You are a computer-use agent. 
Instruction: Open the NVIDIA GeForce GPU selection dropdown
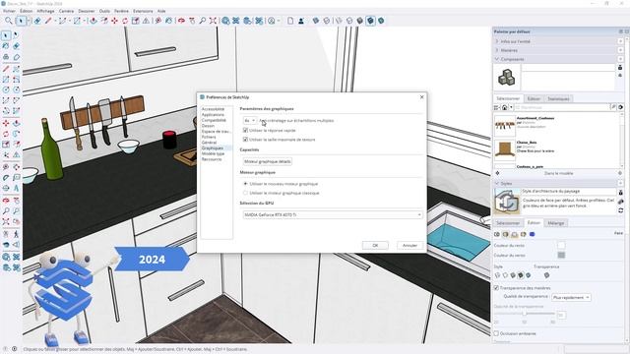(333, 215)
